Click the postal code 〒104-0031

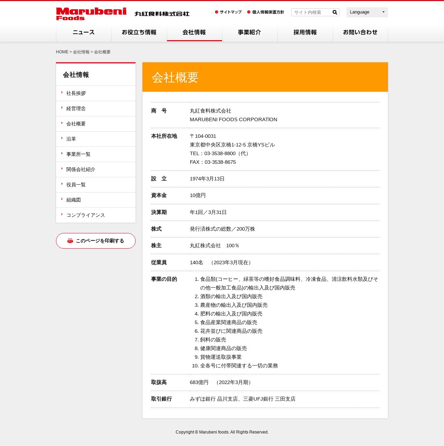tap(203, 136)
